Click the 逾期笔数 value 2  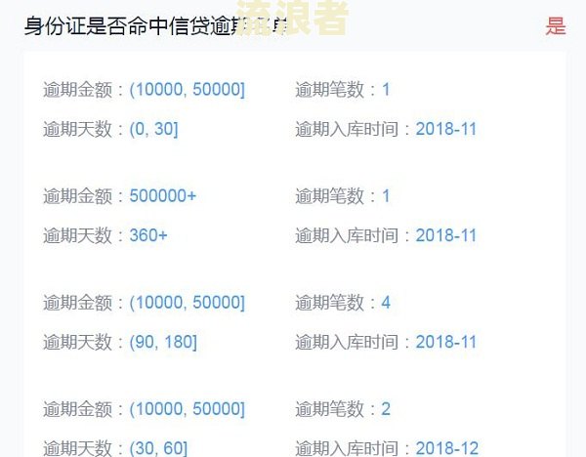pos(386,409)
